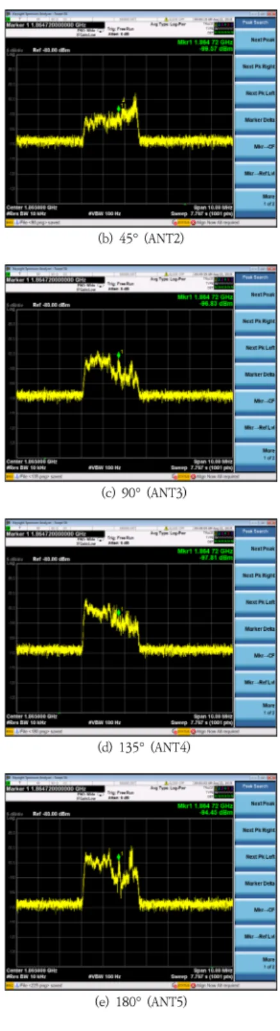The height and width of the screenshot is (1031, 280).
Task: Select Marker Delta in 180° (ANT5) analyzer
Action: point(256,883)
